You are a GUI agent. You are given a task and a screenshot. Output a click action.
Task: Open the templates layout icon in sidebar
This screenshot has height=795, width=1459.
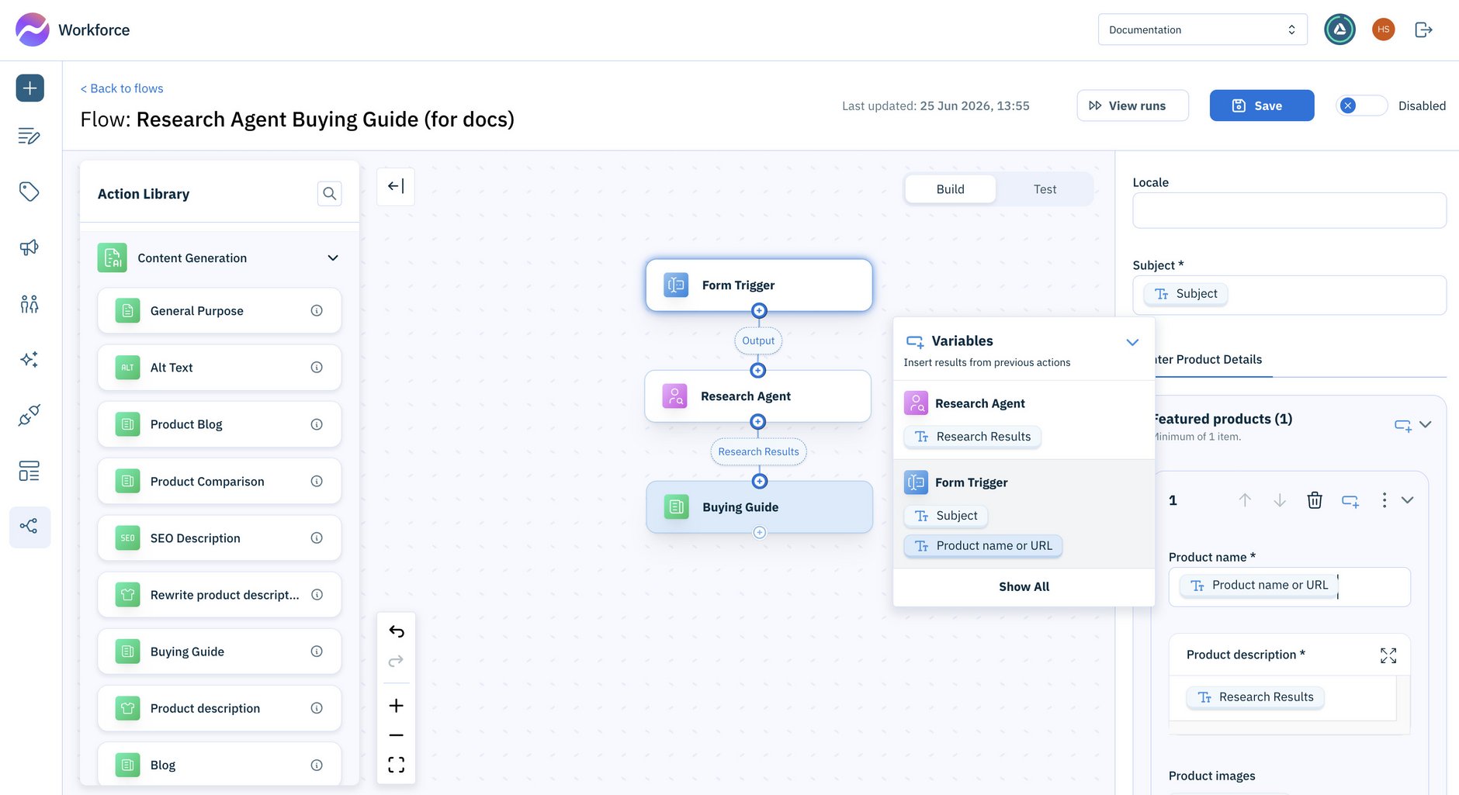point(29,471)
